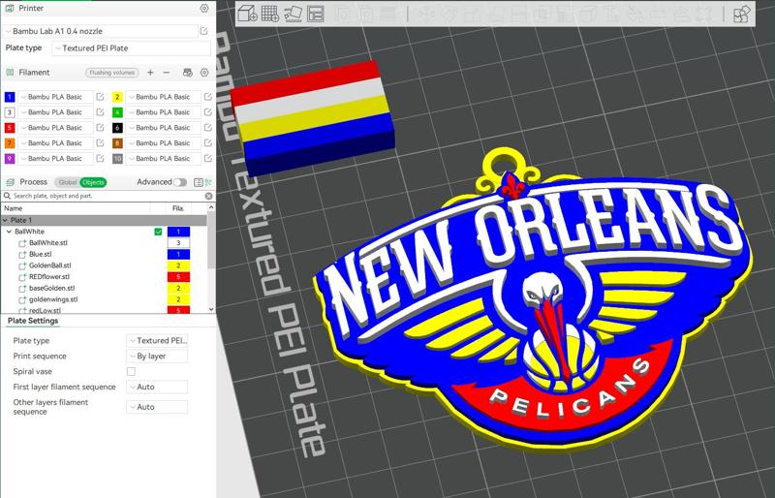Open the Print sequence dropdown
The image size is (775, 498).
(157, 357)
